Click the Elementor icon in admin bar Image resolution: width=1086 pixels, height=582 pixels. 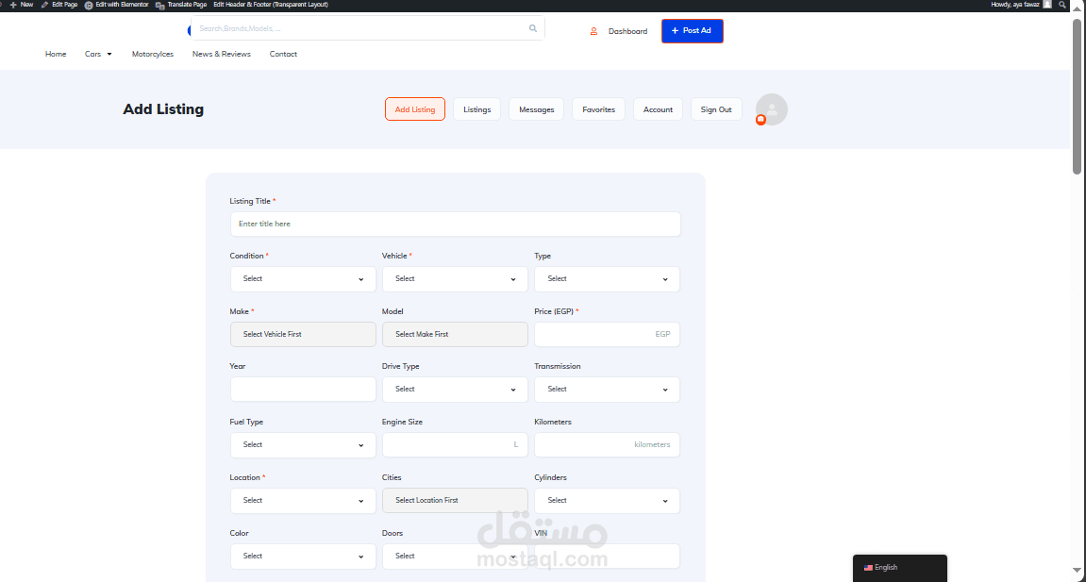89,5
